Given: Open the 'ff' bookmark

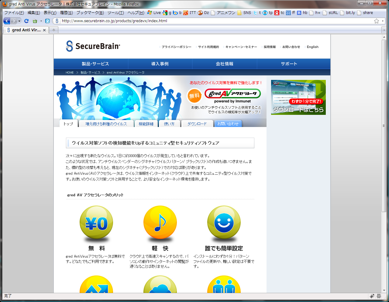Looking at the screenshot, I should pos(291,13).
